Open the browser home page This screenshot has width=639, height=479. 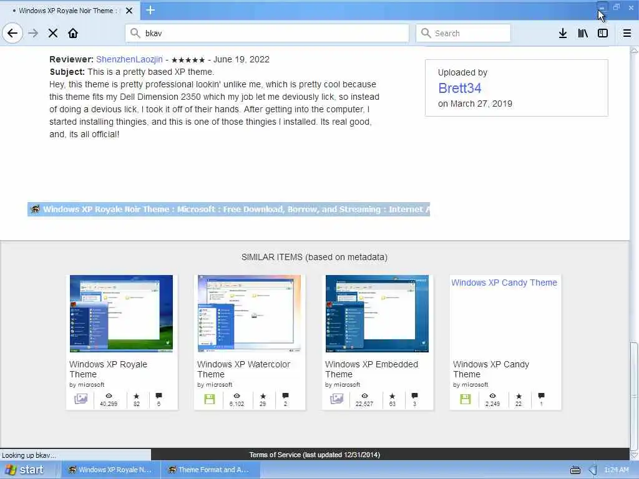click(x=73, y=33)
